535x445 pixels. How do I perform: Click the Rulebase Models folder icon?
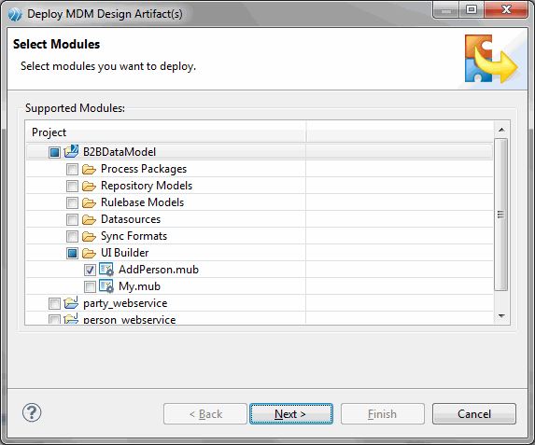[89, 202]
